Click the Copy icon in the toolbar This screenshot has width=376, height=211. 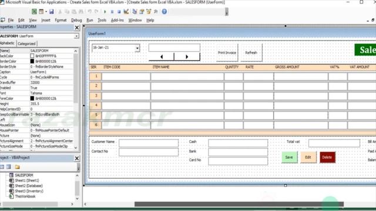click(x=67, y=12)
